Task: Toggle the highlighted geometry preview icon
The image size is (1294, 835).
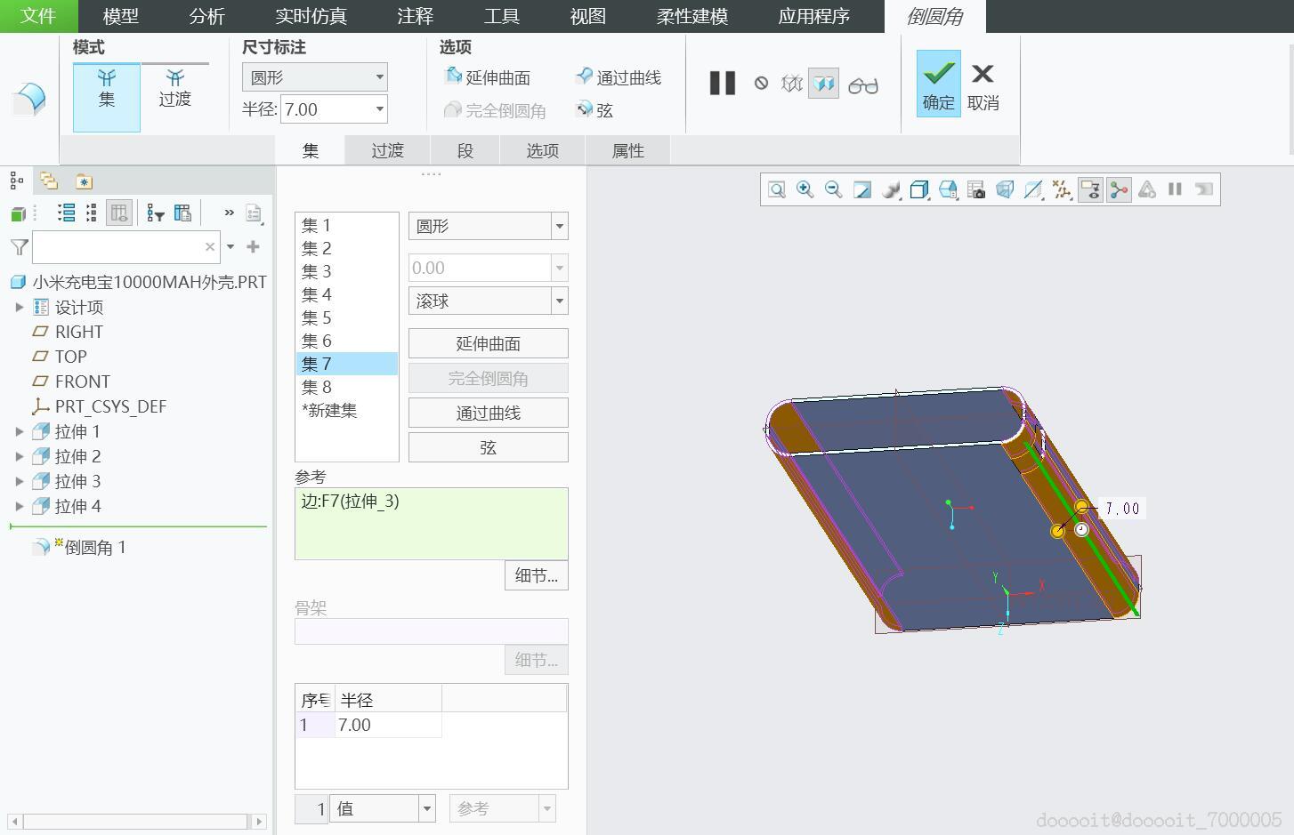Action: coord(823,83)
